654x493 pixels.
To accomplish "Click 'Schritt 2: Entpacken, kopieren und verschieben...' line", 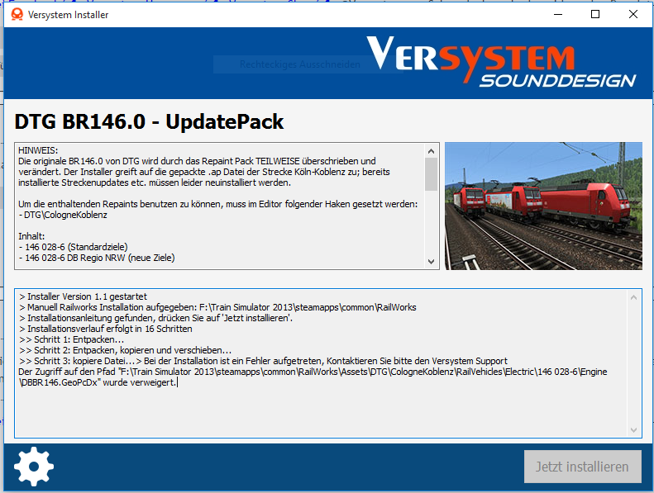I will [125, 350].
